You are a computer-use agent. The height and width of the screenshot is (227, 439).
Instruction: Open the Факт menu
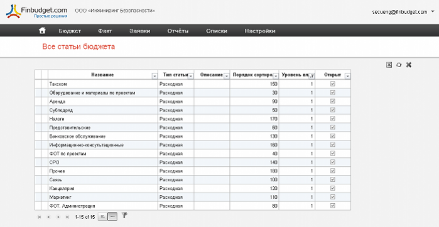click(105, 31)
